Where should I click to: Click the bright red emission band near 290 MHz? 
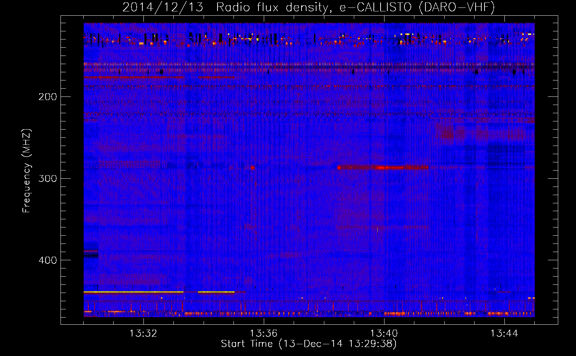pos(383,167)
